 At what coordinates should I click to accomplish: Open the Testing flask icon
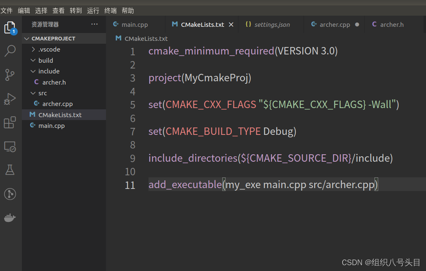point(10,170)
